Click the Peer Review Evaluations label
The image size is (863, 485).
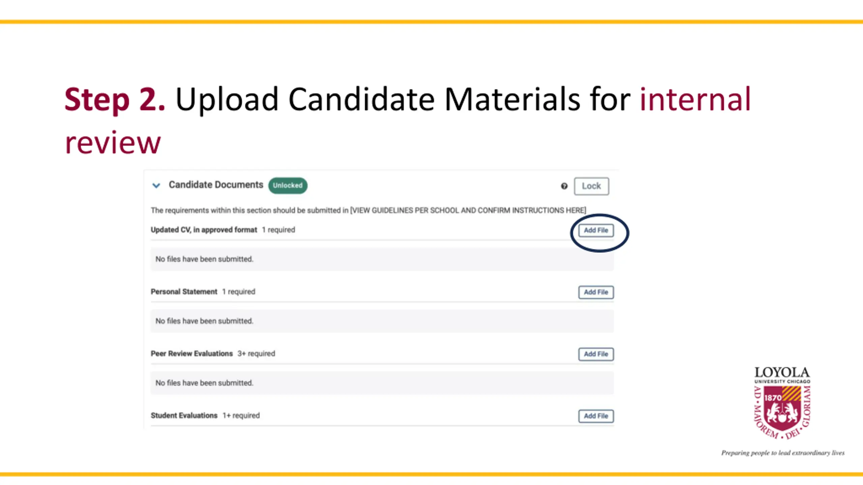pyautogui.click(x=191, y=354)
